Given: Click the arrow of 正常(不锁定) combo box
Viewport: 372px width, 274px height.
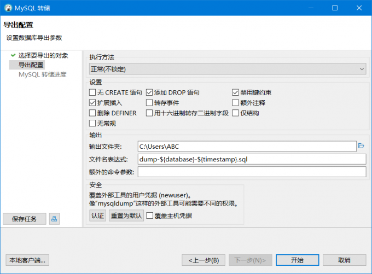Looking at the screenshot, I should click(x=362, y=69).
